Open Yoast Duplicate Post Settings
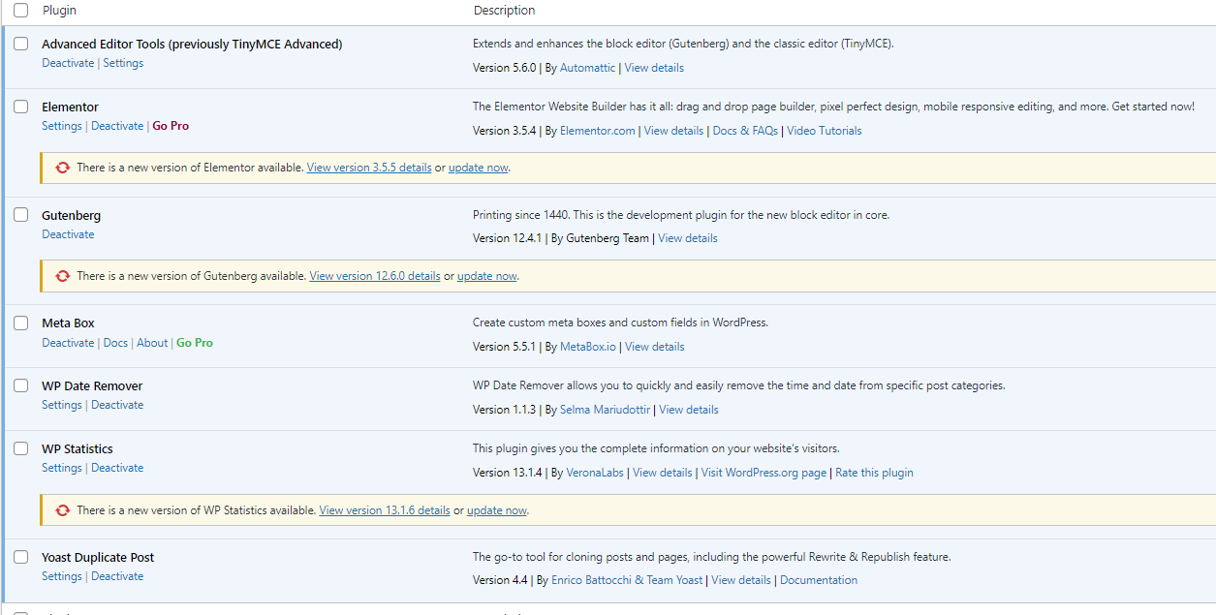Screen dimensions: 1216x615 click(62, 576)
